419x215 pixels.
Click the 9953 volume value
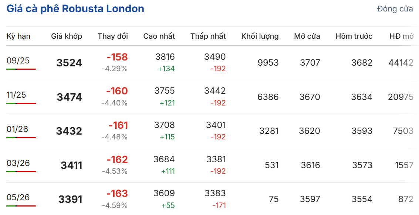[x=268, y=63]
